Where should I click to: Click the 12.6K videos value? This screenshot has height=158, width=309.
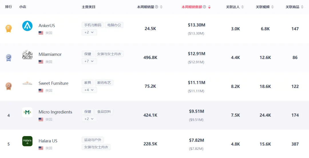click(x=265, y=58)
